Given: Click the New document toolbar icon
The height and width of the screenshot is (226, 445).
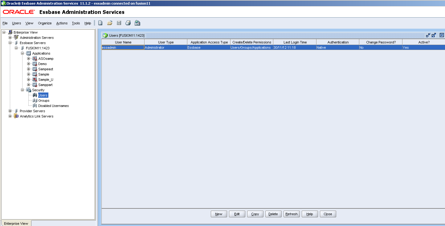Looking at the screenshot, I should coord(100,23).
